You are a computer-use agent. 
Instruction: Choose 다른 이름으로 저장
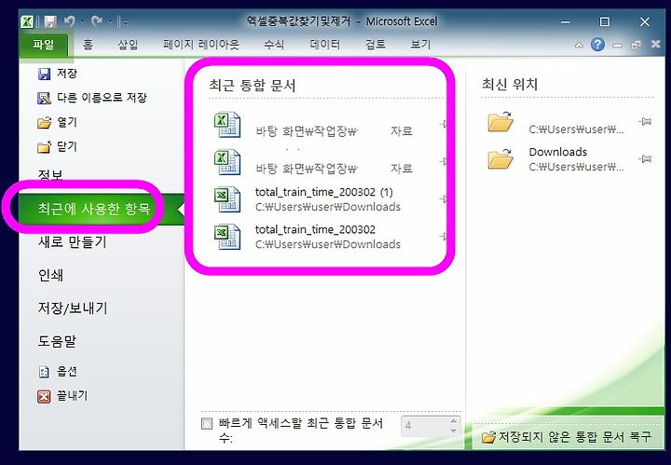point(92,98)
